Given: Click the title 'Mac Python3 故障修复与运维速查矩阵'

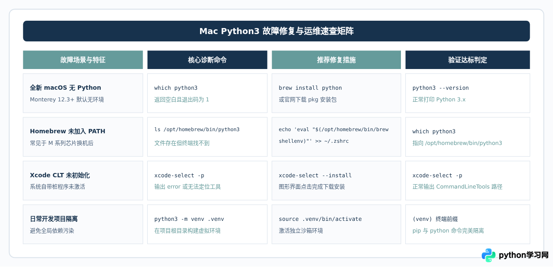Looking at the screenshot, I should (276, 31).
